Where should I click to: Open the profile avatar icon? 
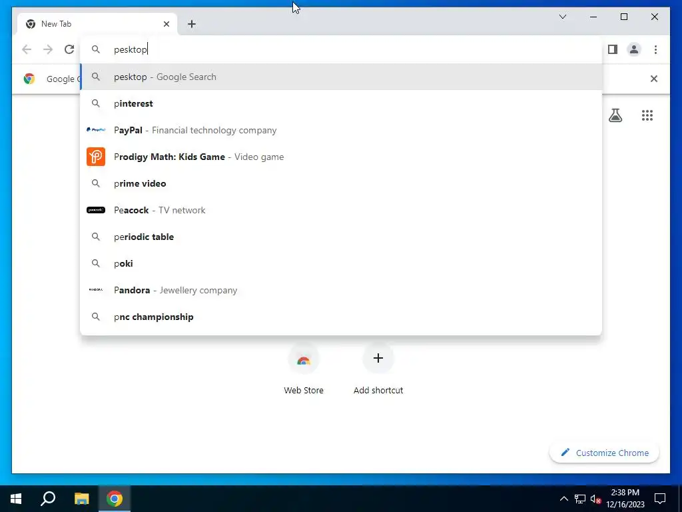click(x=634, y=49)
